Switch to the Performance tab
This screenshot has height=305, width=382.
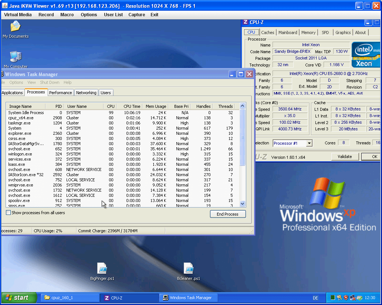point(61,93)
